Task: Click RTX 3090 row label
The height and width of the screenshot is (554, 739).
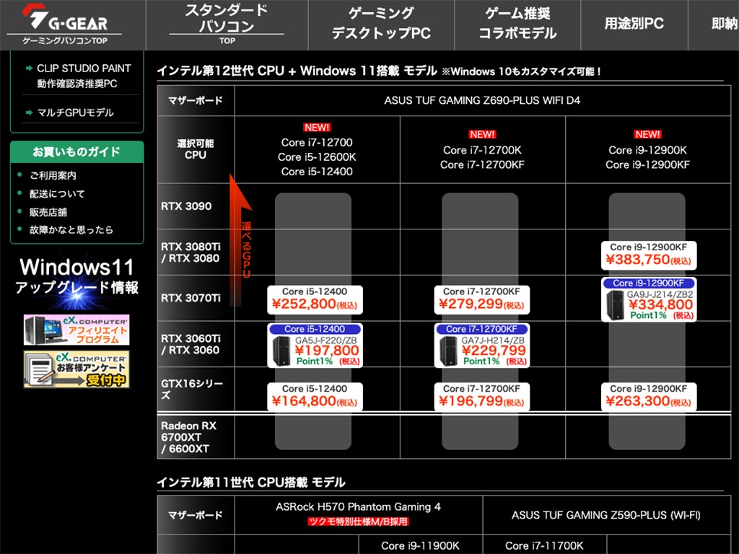Action: coord(186,206)
